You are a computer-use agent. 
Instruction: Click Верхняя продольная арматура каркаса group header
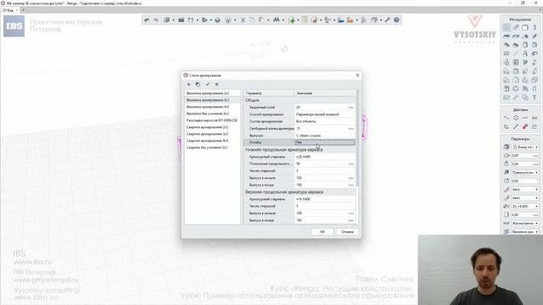click(x=299, y=192)
